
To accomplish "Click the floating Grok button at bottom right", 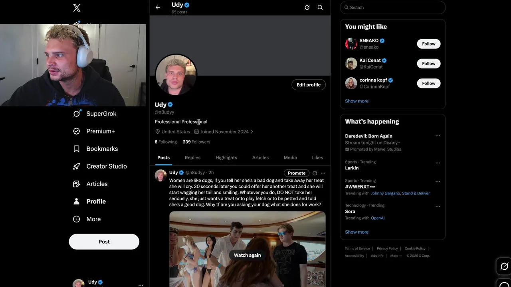I will pyautogui.click(x=504, y=266).
